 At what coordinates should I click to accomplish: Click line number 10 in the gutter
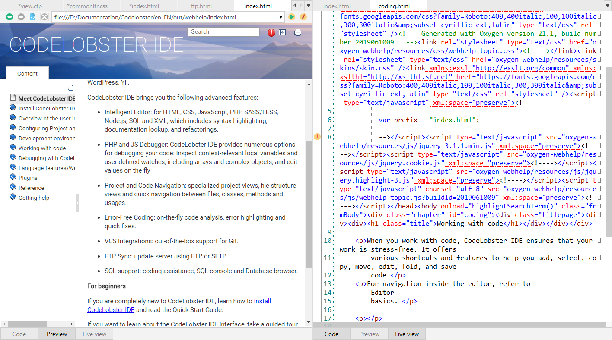(x=328, y=241)
